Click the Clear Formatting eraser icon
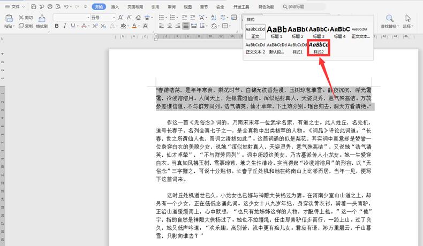The image size is (423, 246). click(x=138, y=18)
